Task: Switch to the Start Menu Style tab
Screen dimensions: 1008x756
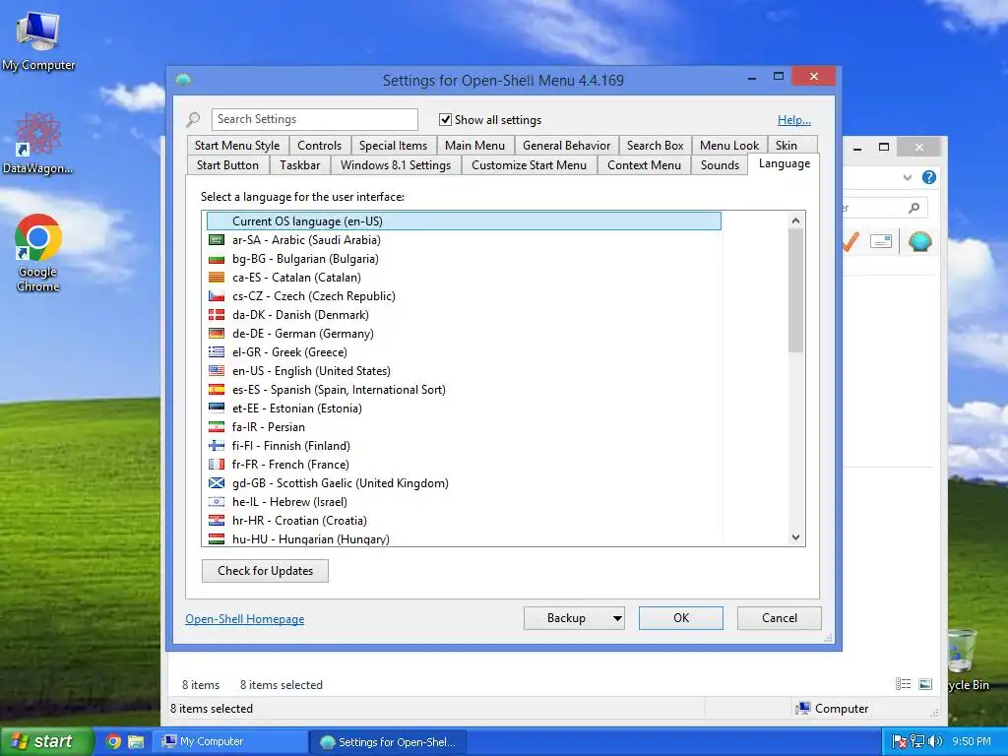Action: click(237, 146)
